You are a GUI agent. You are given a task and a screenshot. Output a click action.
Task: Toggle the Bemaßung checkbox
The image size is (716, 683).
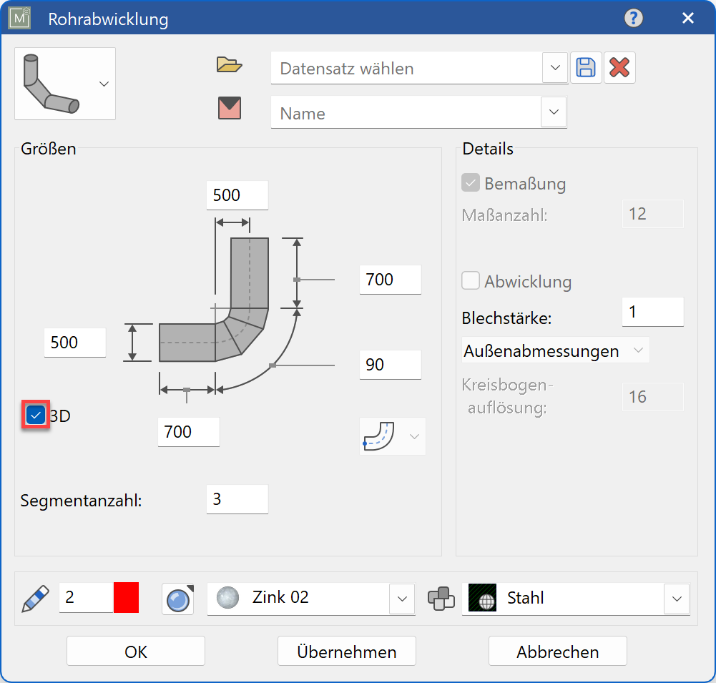pyautogui.click(x=471, y=182)
